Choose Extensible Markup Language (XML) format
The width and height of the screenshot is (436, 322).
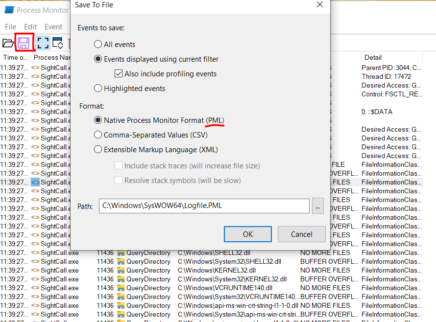(99, 149)
